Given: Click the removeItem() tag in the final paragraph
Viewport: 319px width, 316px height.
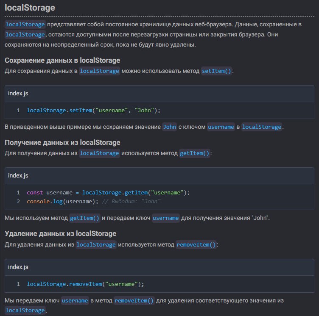Looking at the screenshot, I should (134, 300).
